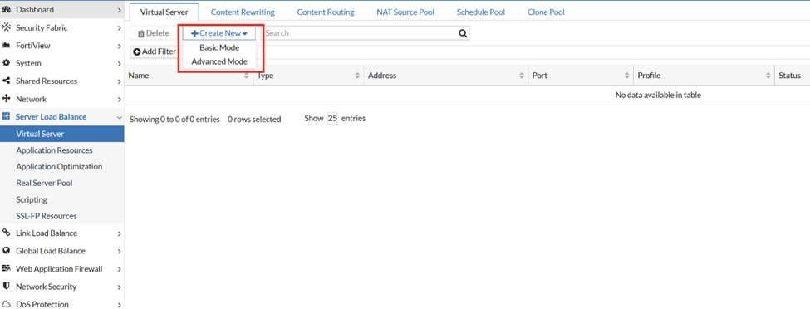
Task: Expand the Security Fabric chevron
Action: tap(119, 28)
